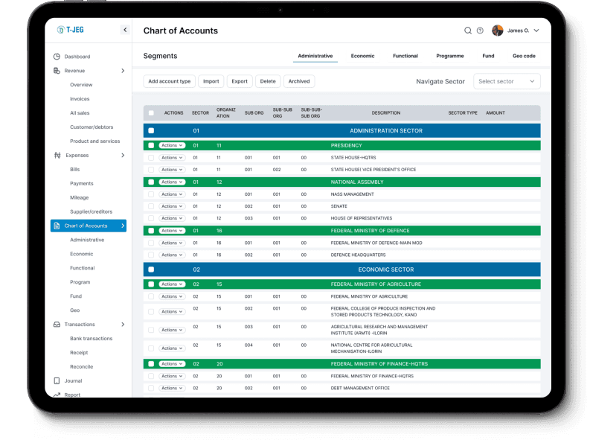Click the Add account type button
Screen dimensions: 590x440
pyautogui.click(x=169, y=81)
